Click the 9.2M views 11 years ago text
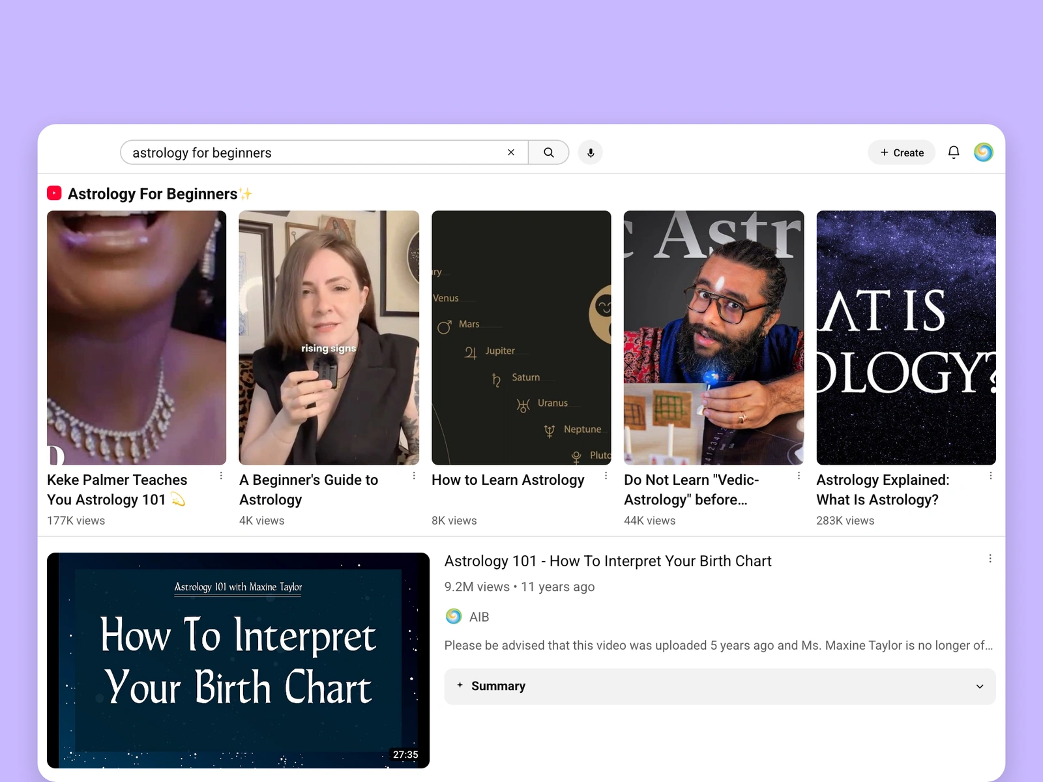Image resolution: width=1043 pixels, height=782 pixels. tap(520, 586)
